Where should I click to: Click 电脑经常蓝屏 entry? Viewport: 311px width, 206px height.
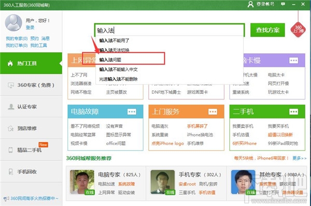(x=83, y=135)
